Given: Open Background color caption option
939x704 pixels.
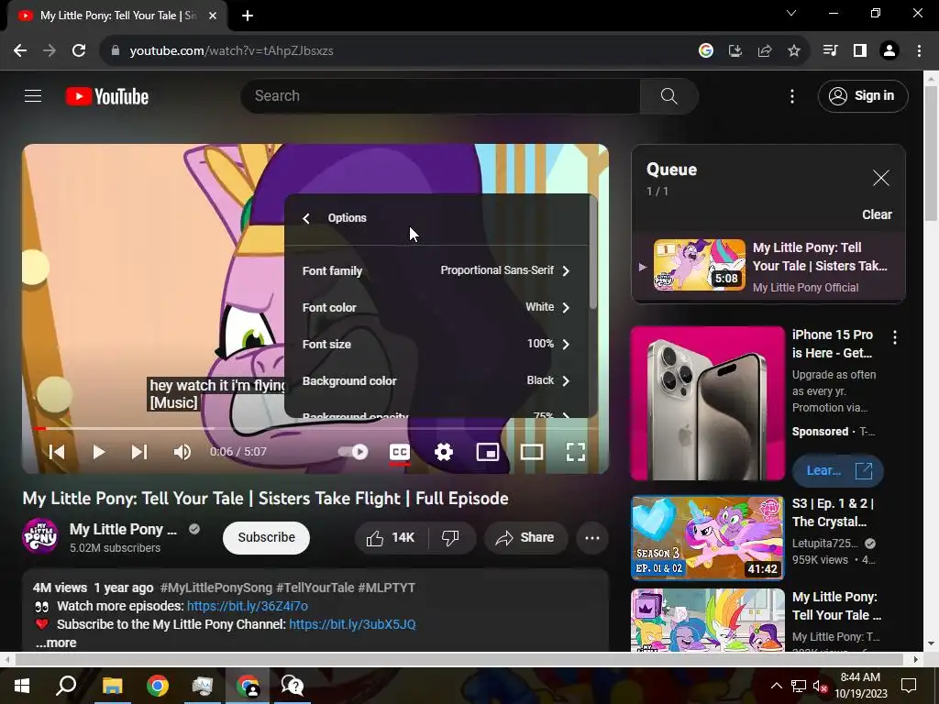Looking at the screenshot, I should (436, 380).
